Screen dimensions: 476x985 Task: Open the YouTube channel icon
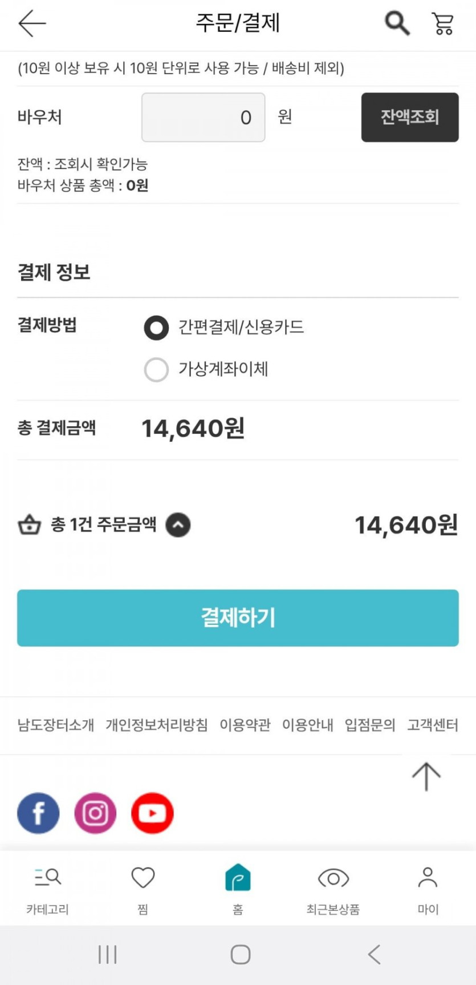click(x=152, y=813)
